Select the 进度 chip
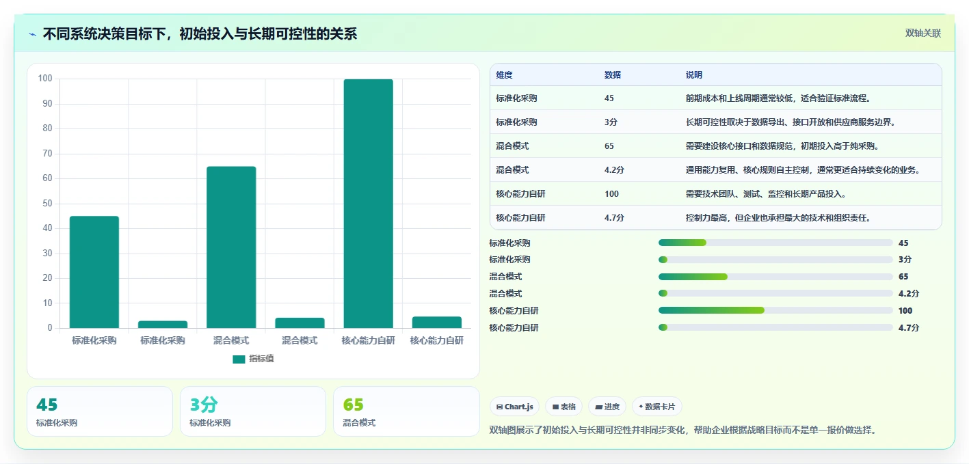969x464 pixels. click(607, 407)
